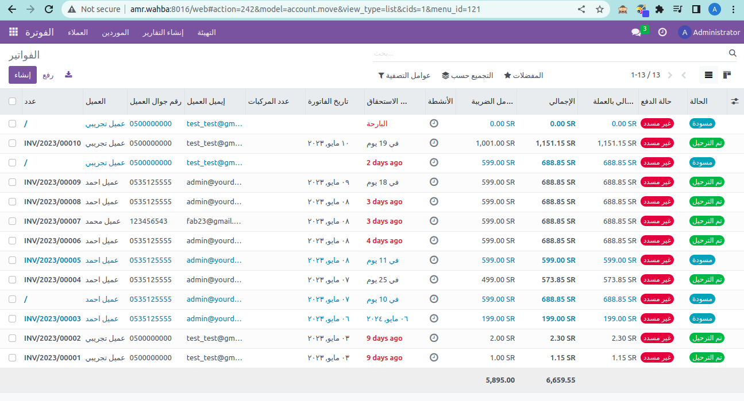Open the activities clock icon in top bar
This screenshot has height=401, width=744.
(x=662, y=32)
